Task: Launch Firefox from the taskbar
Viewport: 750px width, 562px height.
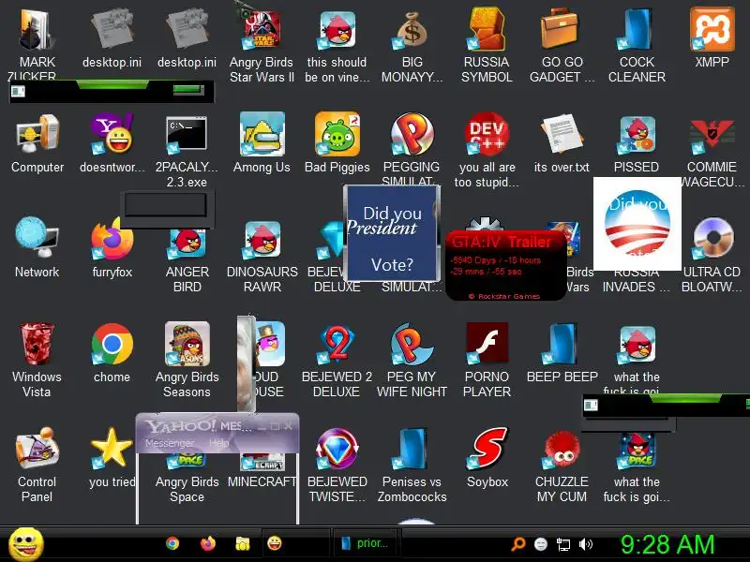Action: [208, 543]
